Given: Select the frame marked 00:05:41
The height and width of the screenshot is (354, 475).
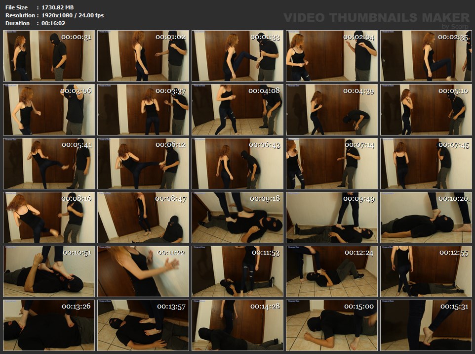Looking at the screenshot, I should [49, 164].
